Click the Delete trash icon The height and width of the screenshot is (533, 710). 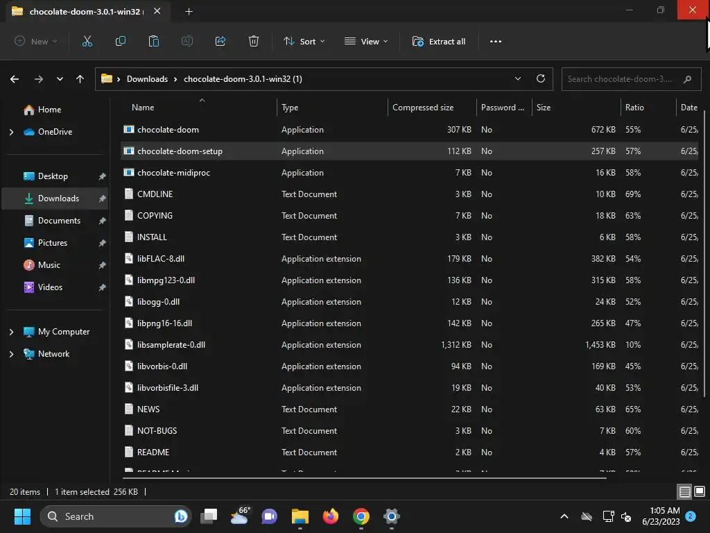254,41
